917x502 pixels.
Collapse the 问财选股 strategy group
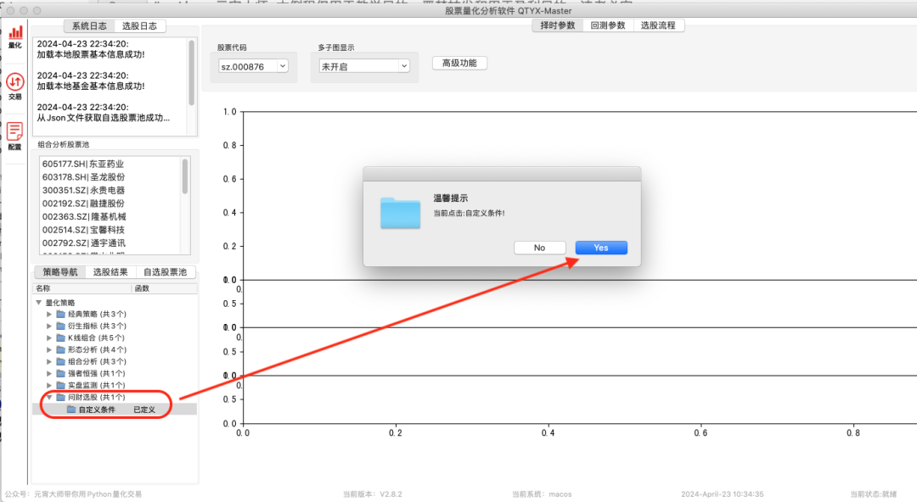point(49,397)
